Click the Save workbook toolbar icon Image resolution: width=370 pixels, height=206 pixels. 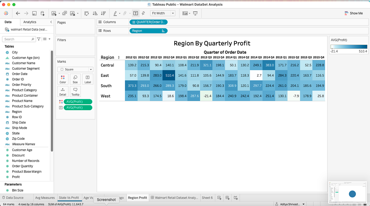click(34, 13)
